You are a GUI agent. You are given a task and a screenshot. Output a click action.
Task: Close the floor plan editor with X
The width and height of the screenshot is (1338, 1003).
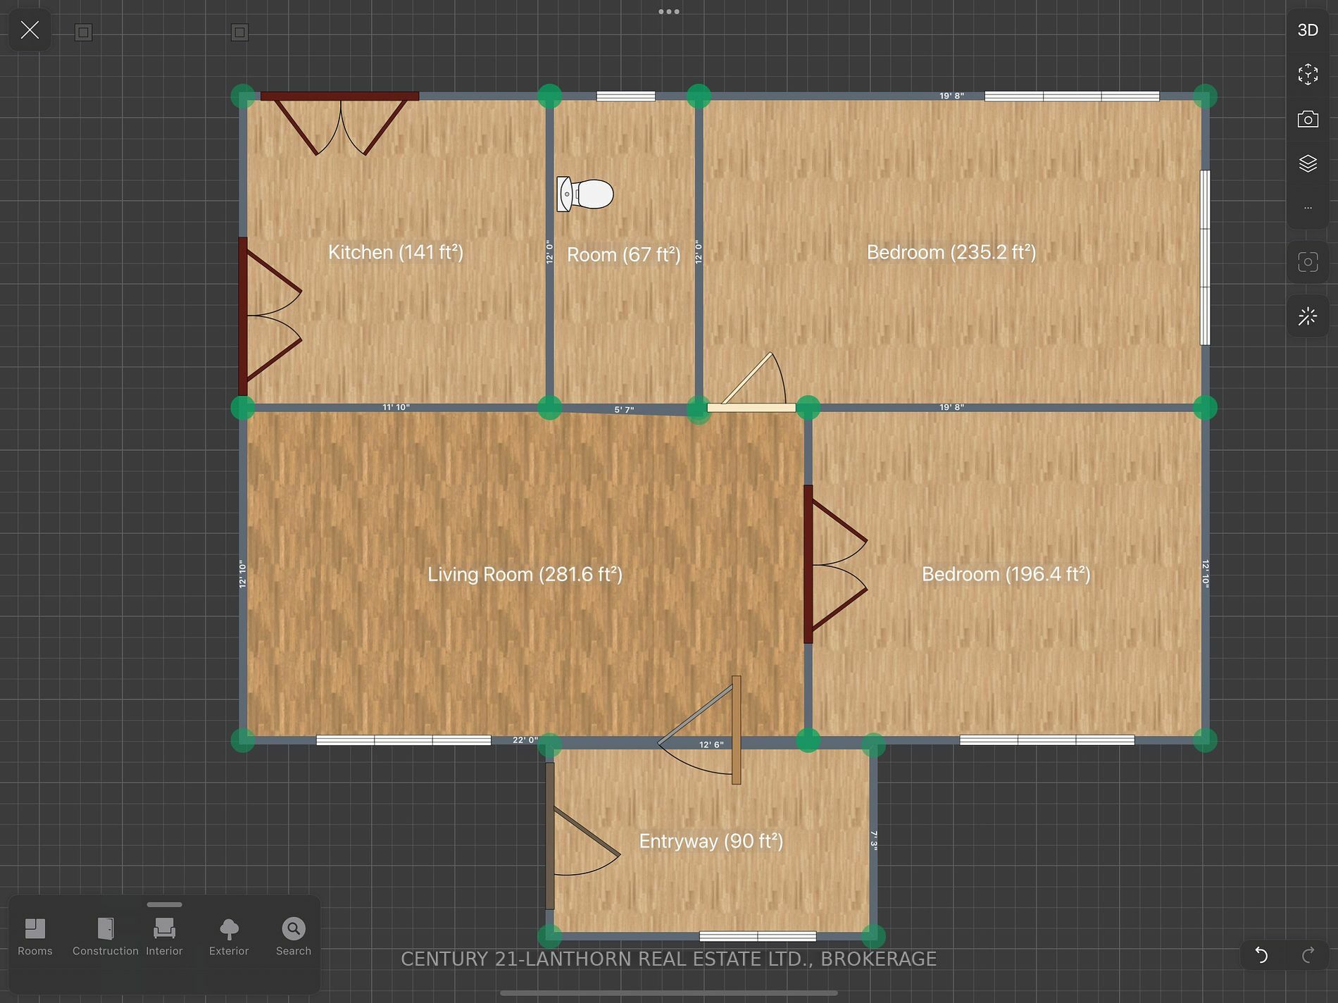(30, 30)
